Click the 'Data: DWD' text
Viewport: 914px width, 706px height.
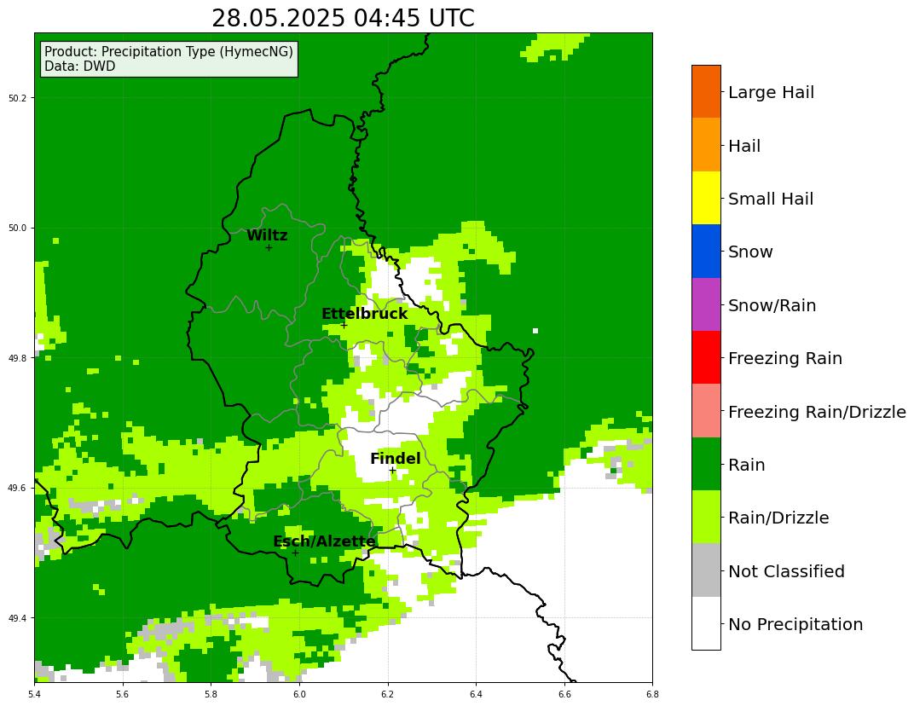tap(80, 67)
